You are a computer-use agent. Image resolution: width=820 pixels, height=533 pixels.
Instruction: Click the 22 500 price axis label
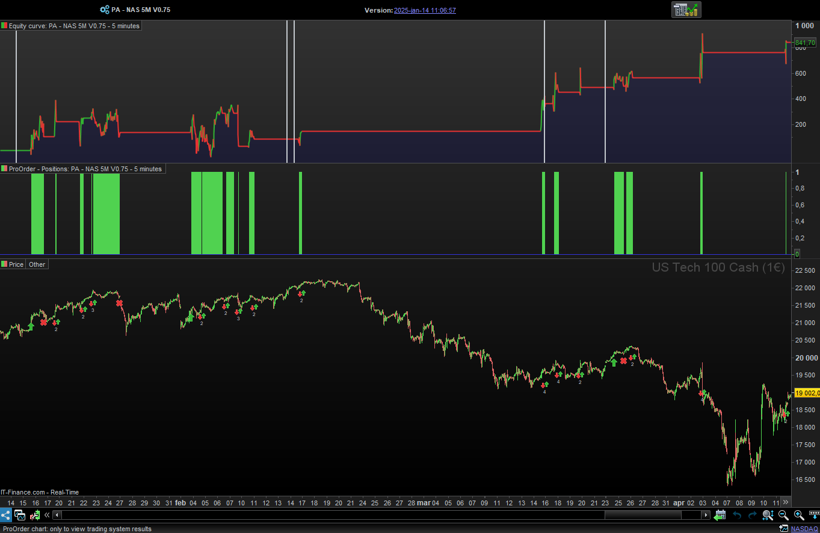coord(805,270)
